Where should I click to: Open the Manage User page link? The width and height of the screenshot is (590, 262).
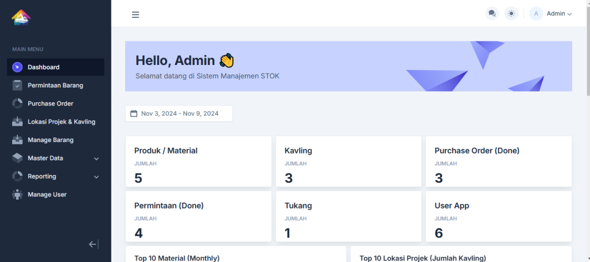point(47,194)
